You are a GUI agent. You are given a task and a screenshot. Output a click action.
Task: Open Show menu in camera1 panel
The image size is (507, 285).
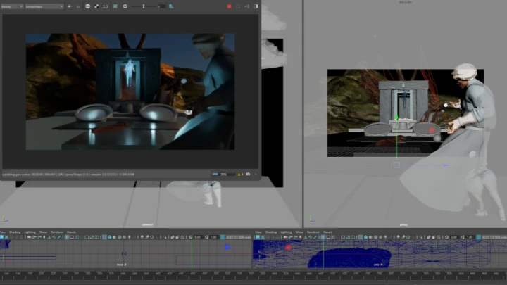point(43,232)
